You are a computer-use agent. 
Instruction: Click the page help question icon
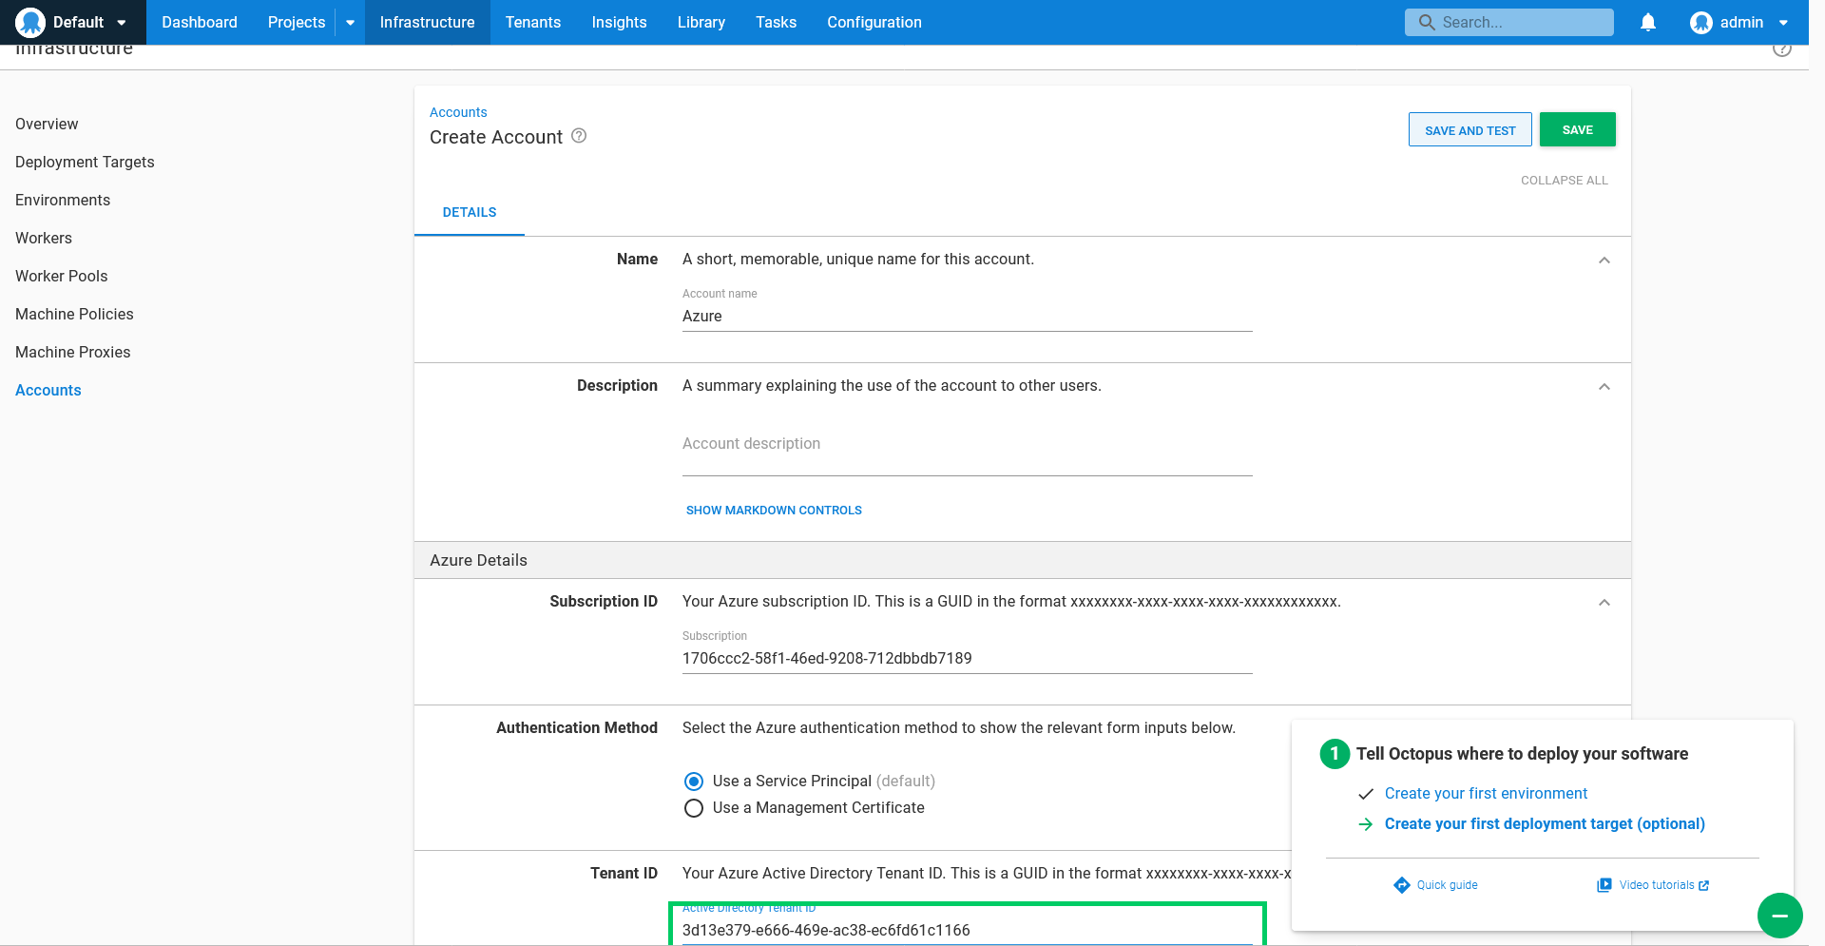pos(1782,49)
